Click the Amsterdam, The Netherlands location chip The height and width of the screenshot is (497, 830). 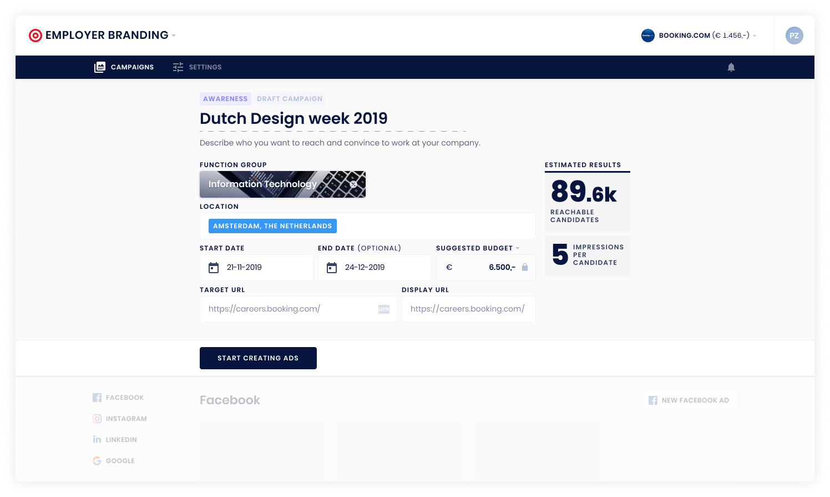272,226
